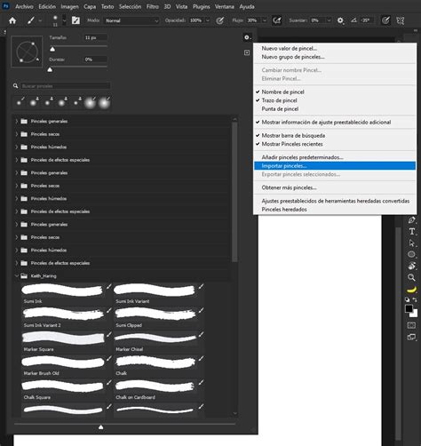Toggle Quick Mask mode icon

411,325
